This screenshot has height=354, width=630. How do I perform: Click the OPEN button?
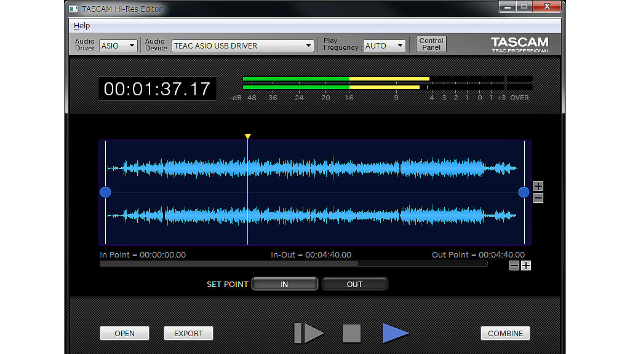click(124, 334)
